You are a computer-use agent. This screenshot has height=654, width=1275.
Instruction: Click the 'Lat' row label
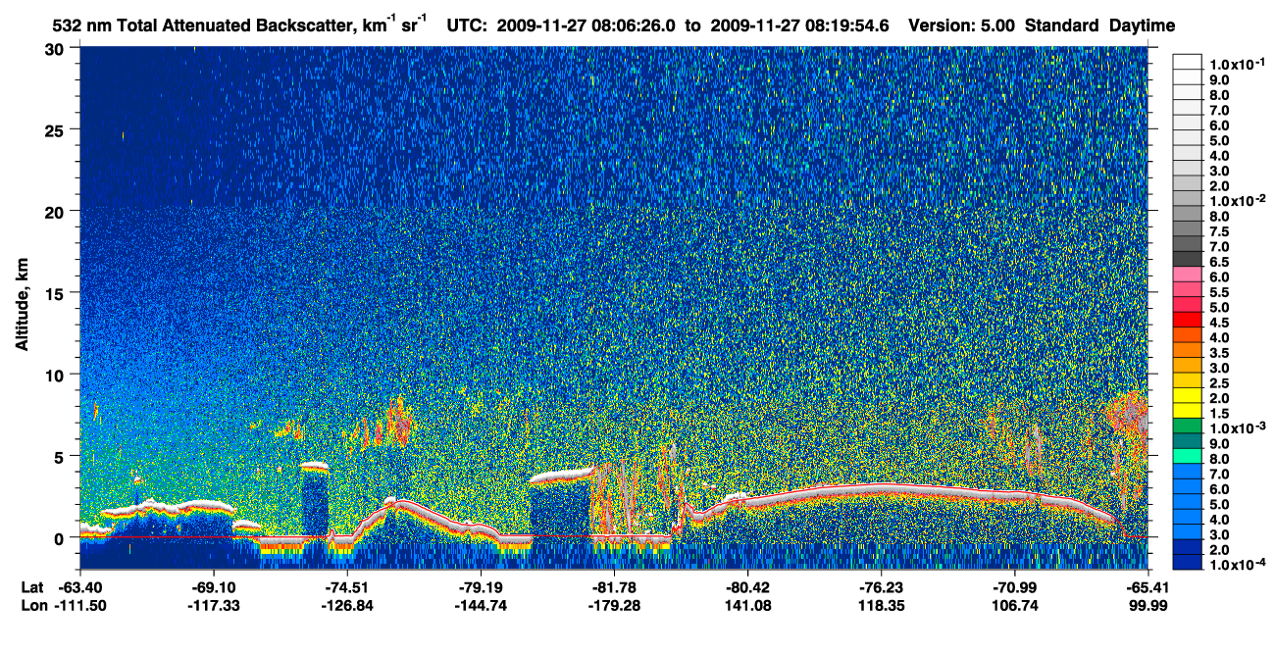point(31,587)
